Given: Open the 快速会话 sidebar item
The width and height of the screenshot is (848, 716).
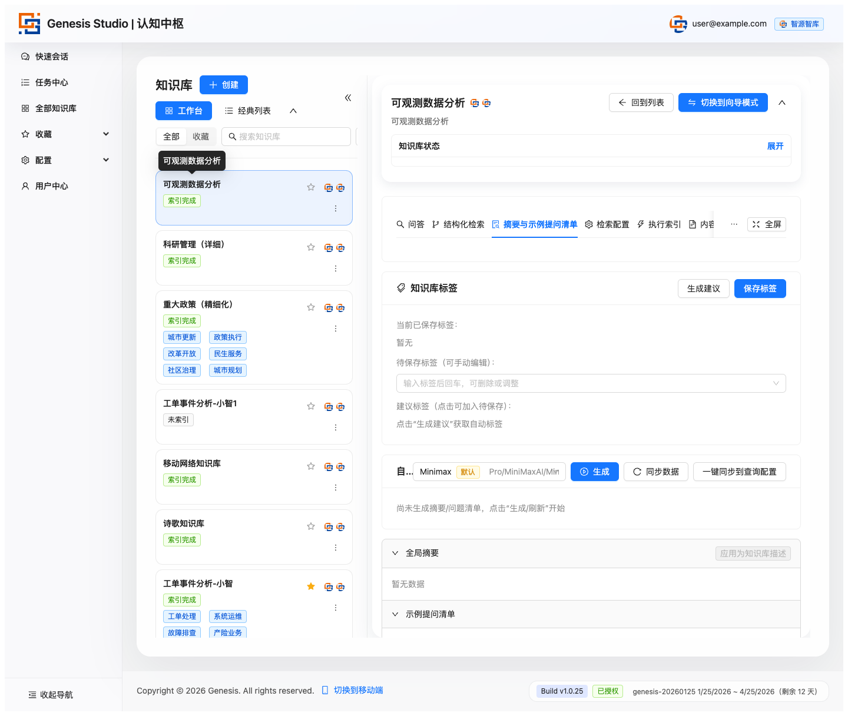Looking at the screenshot, I should pos(52,57).
